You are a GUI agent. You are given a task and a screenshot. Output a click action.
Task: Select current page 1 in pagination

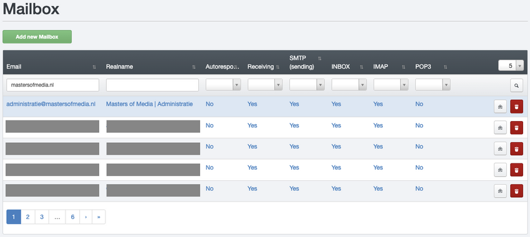(14, 216)
